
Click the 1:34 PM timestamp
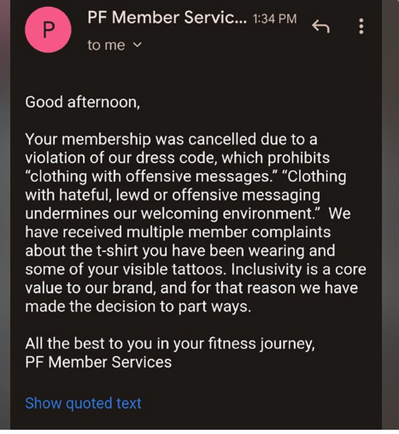coord(274,18)
